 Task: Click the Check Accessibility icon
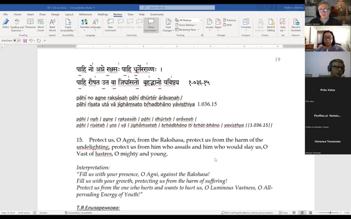68,22
